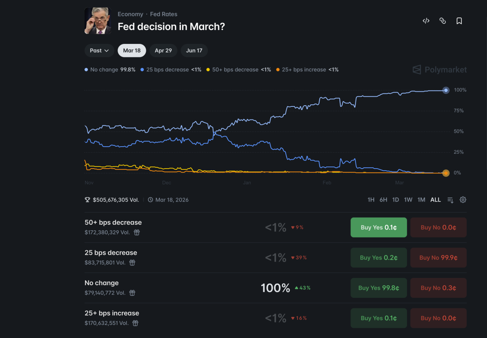The width and height of the screenshot is (487, 338).
Task: Click the No change legend dot
Action: (87, 70)
